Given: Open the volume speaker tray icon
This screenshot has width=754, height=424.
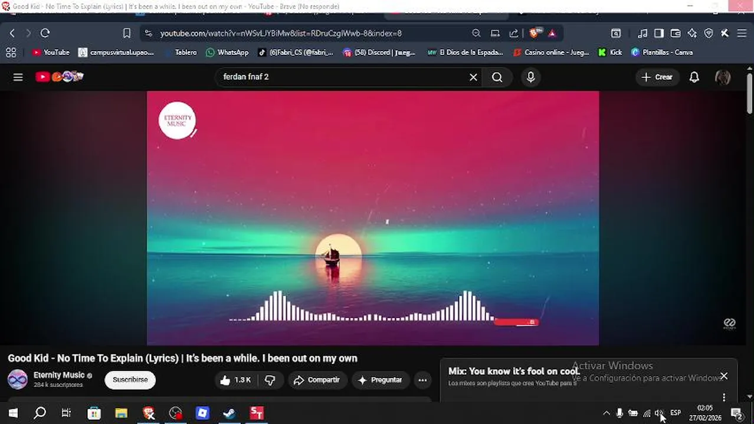Looking at the screenshot, I should pyautogui.click(x=659, y=413).
